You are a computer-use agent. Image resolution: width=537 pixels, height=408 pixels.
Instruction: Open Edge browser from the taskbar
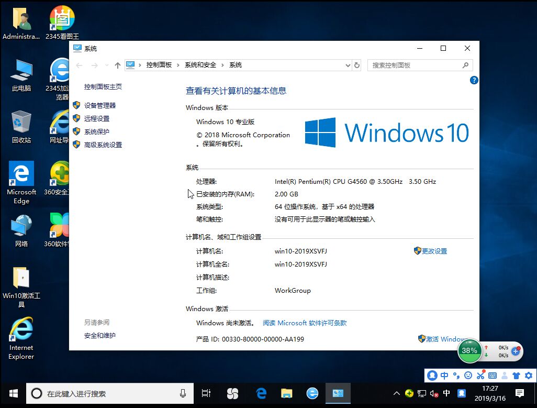[261, 394]
